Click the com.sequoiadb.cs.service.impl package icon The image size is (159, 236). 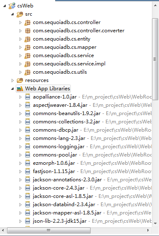(28, 64)
